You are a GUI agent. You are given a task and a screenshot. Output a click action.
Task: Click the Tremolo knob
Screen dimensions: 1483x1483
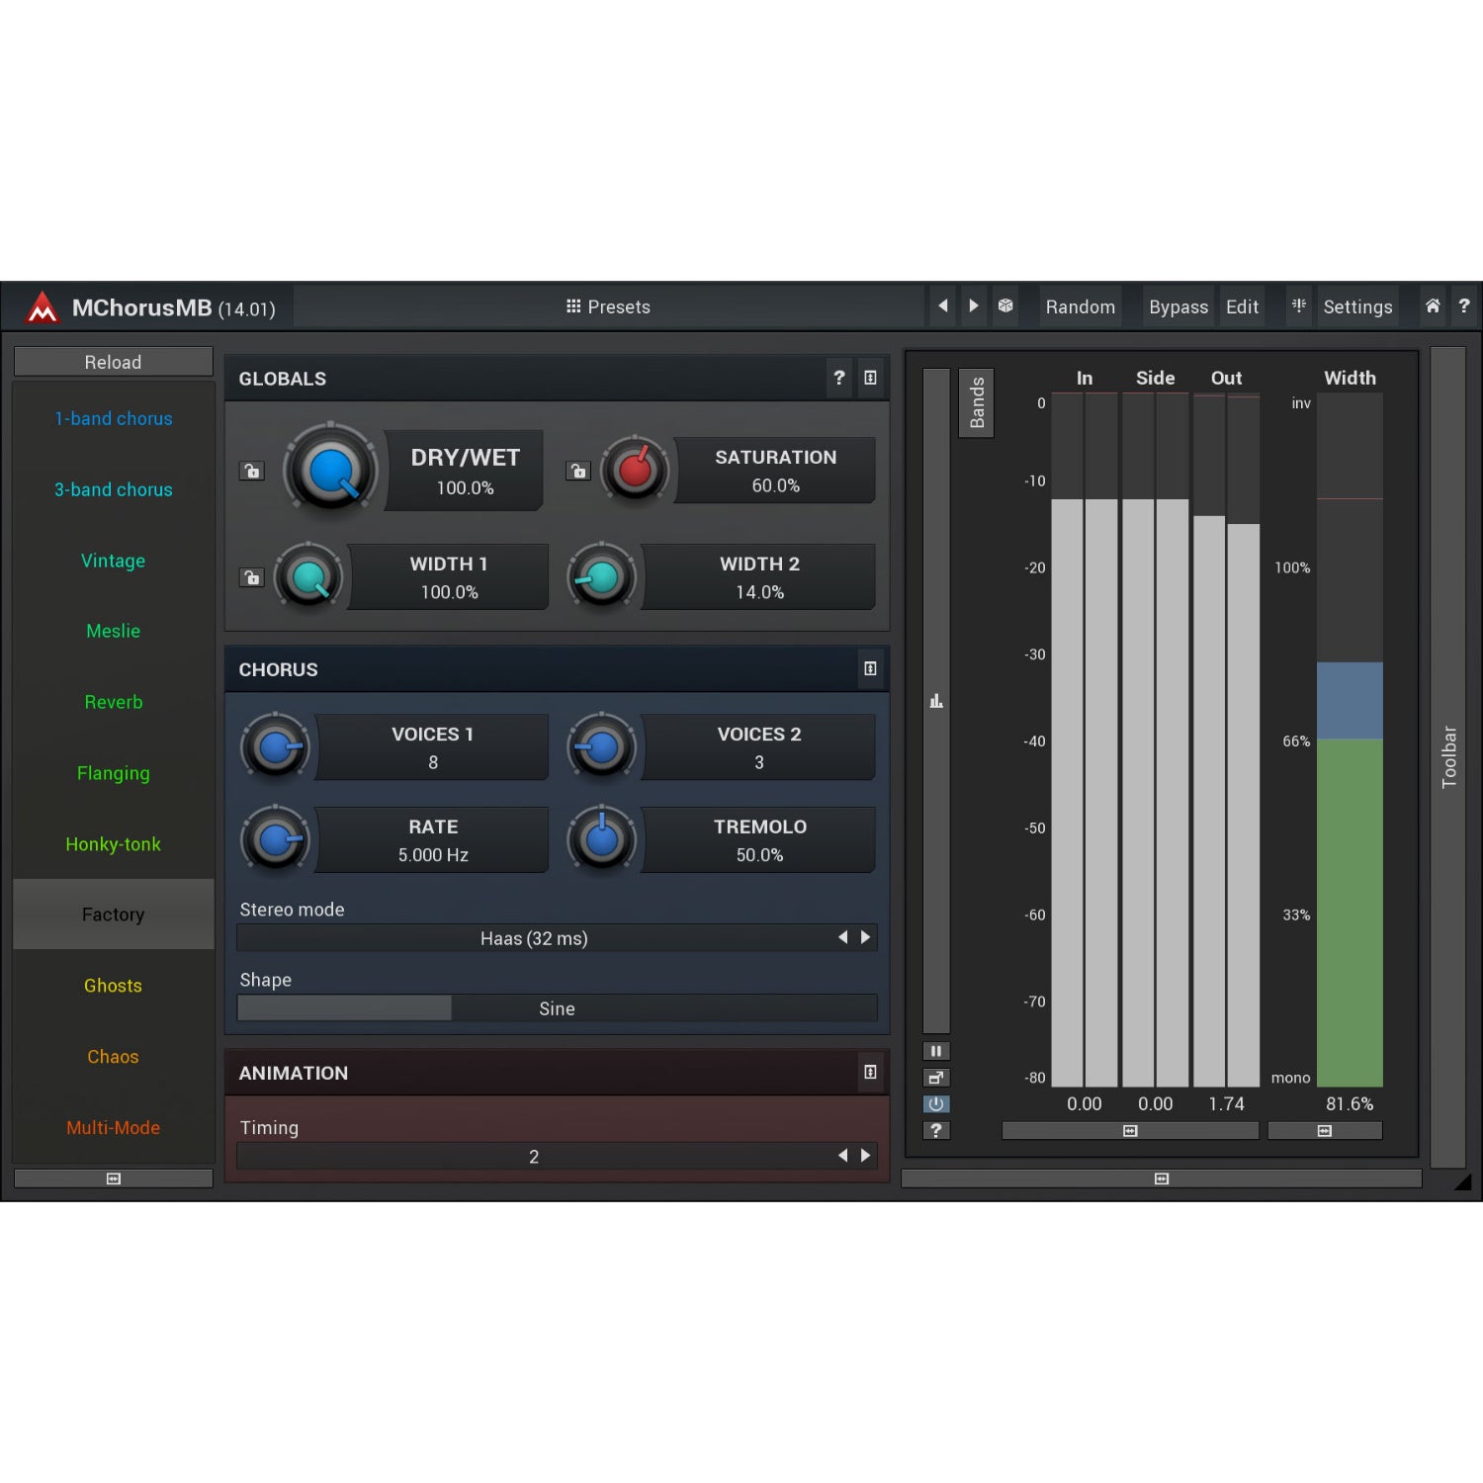[601, 839]
